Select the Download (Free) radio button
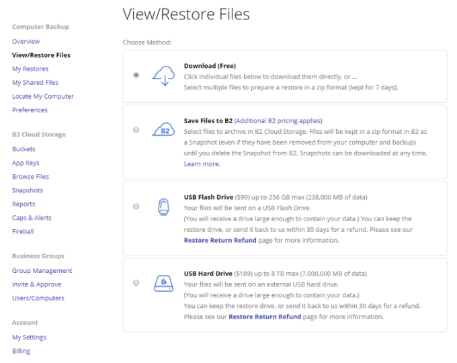 [x=136, y=75]
